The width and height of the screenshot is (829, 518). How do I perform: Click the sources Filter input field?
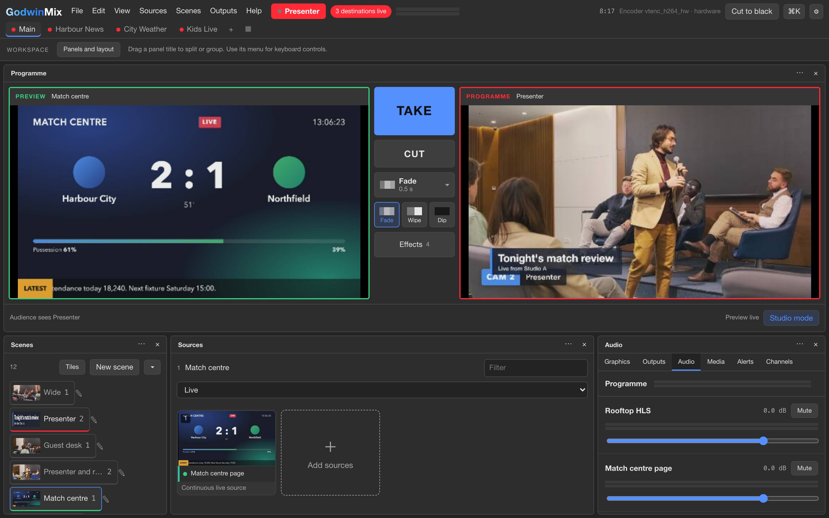click(536, 367)
